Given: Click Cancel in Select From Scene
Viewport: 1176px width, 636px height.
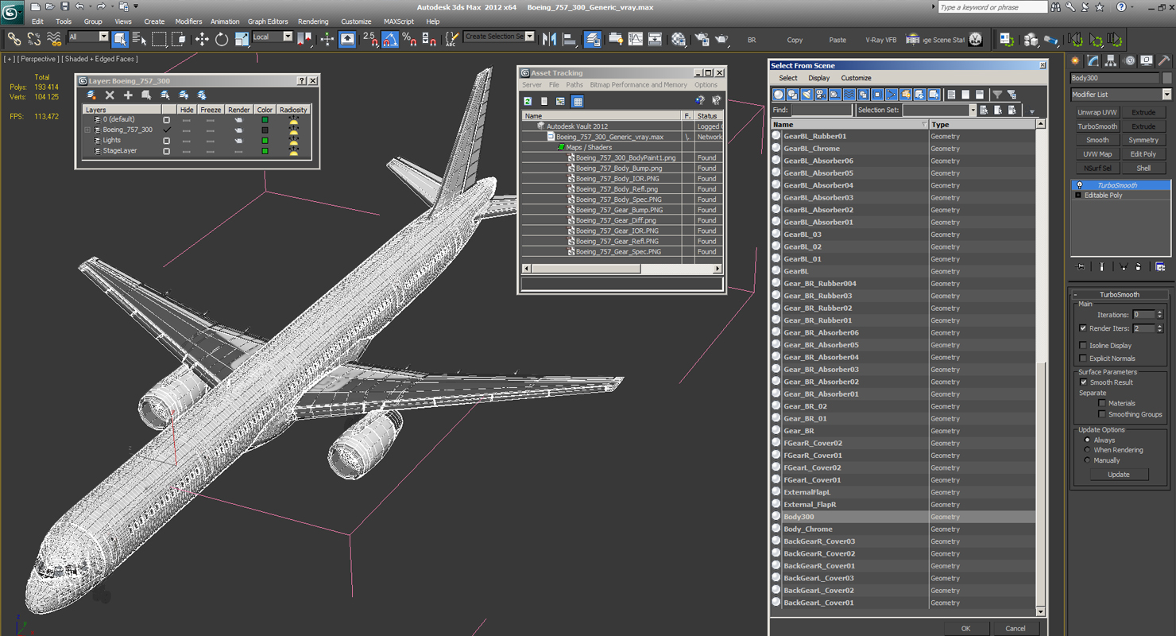Looking at the screenshot, I should [x=1015, y=628].
